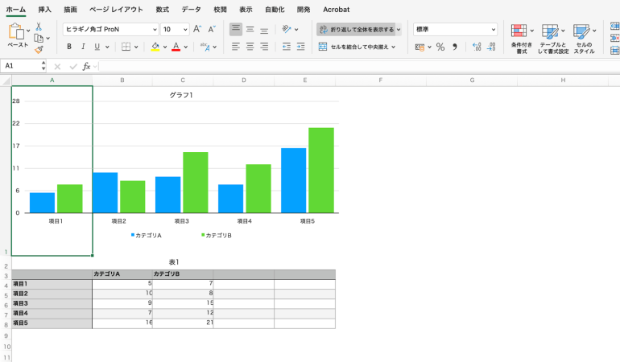The width and height of the screenshot is (620, 362).
Task: Open the font name ヒラギノ角ゴ ProN dropdown
Action: [x=155, y=29]
